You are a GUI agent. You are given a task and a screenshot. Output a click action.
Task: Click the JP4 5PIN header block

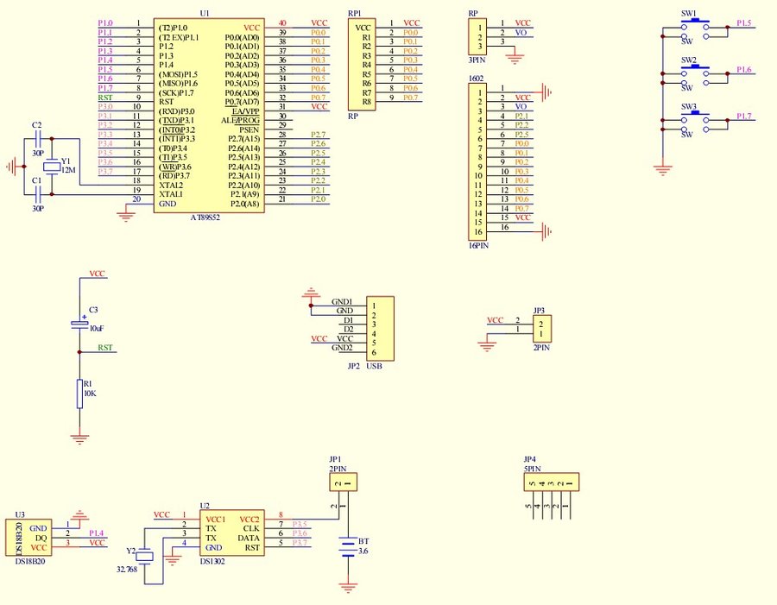(x=552, y=482)
